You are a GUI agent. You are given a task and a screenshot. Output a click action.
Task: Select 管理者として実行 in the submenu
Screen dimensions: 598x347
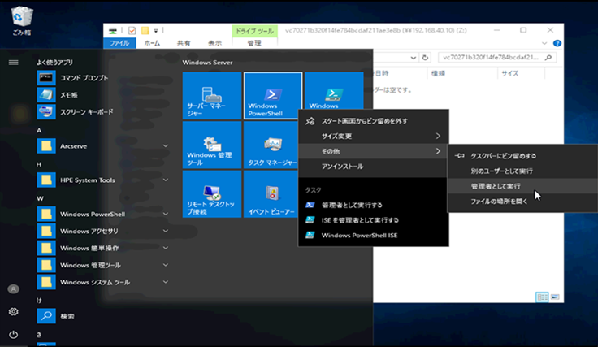[x=522, y=186]
